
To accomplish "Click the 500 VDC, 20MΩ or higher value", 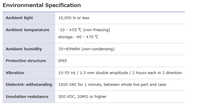I will tap(82, 96).
